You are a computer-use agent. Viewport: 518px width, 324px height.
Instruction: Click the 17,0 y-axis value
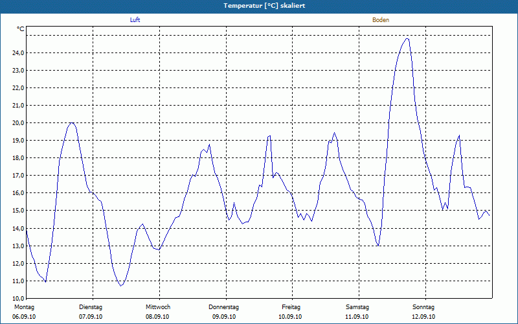18,176
